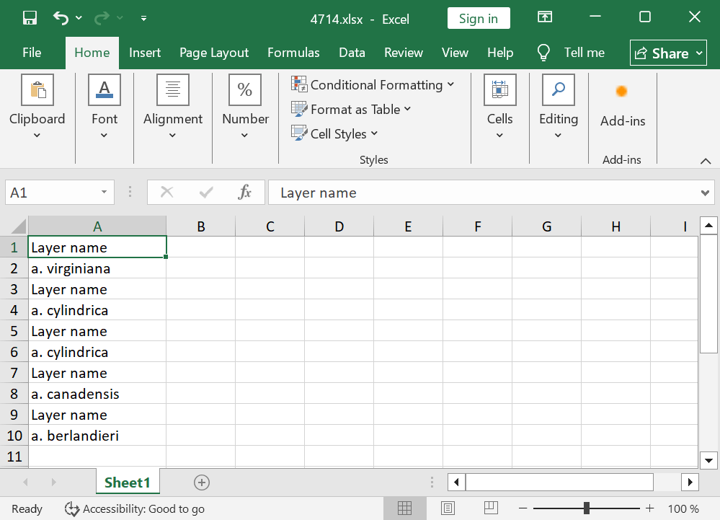Image resolution: width=720 pixels, height=520 pixels.
Task: Open the Number format group icon
Action: [245, 90]
